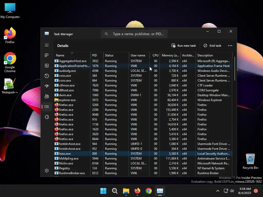Select the ApplicationFrameHost process row
The width and height of the screenshot is (263, 197).
pos(143,66)
